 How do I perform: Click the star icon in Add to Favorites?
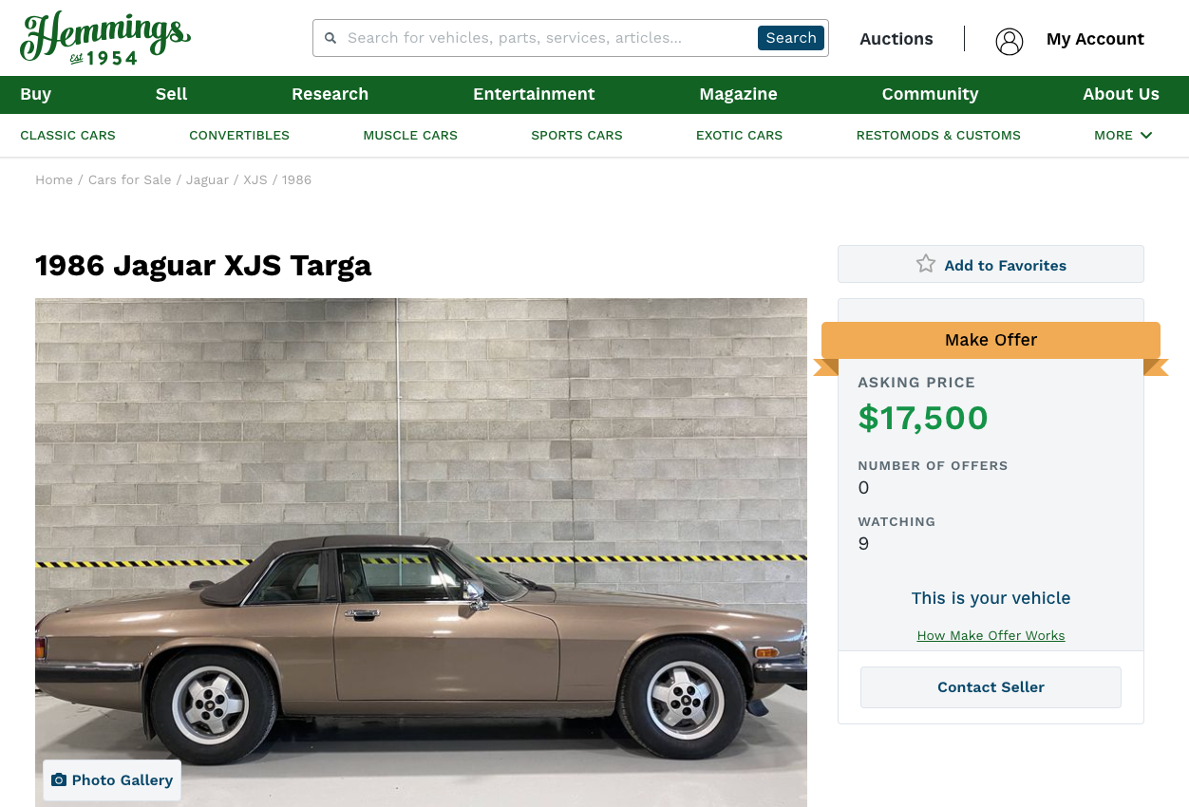pyautogui.click(x=926, y=264)
